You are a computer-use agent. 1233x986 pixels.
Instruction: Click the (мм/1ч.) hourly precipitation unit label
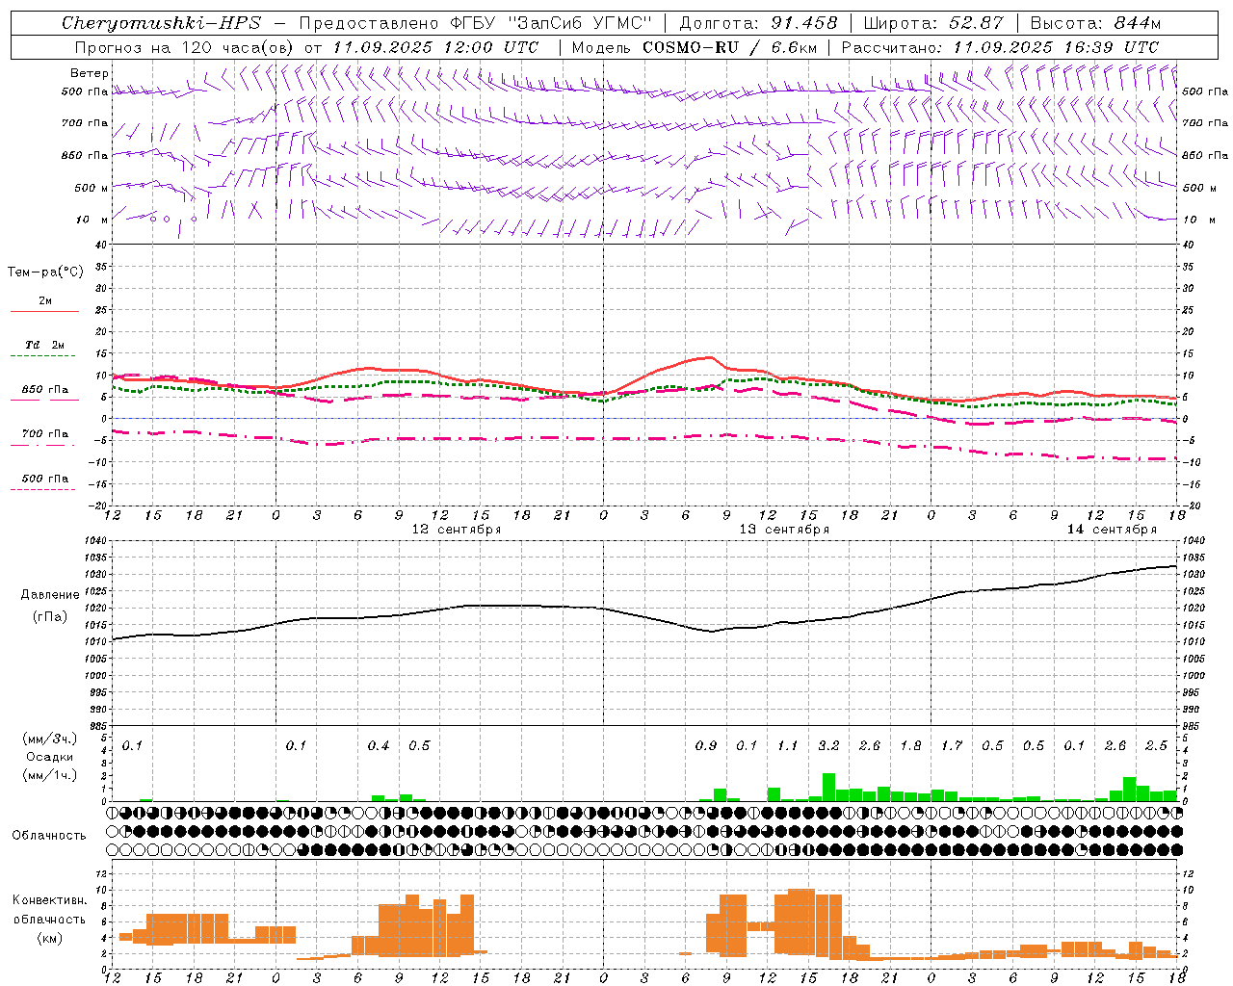click(49, 775)
